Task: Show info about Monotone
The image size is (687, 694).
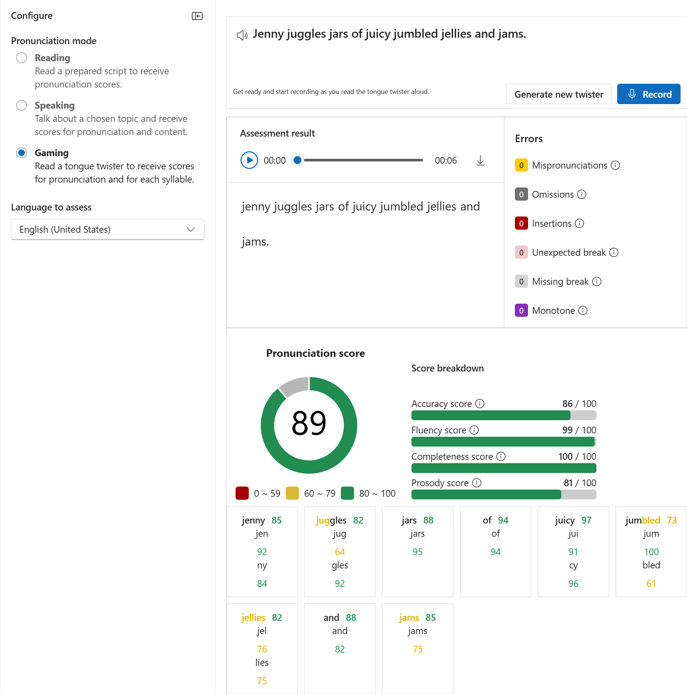Action: tap(583, 310)
